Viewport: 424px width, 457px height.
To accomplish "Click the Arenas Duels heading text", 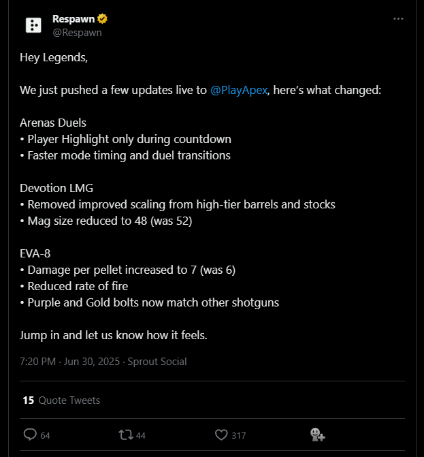I will pos(53,123).
